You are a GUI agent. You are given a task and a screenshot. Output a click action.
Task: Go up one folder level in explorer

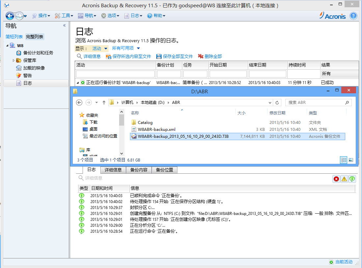(x=104, y=103)
